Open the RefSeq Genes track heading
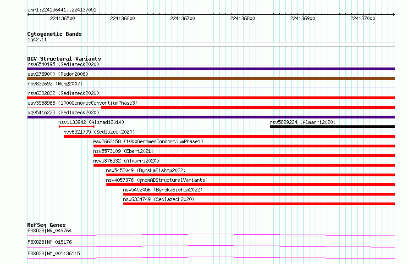 [x=47, y=225]
